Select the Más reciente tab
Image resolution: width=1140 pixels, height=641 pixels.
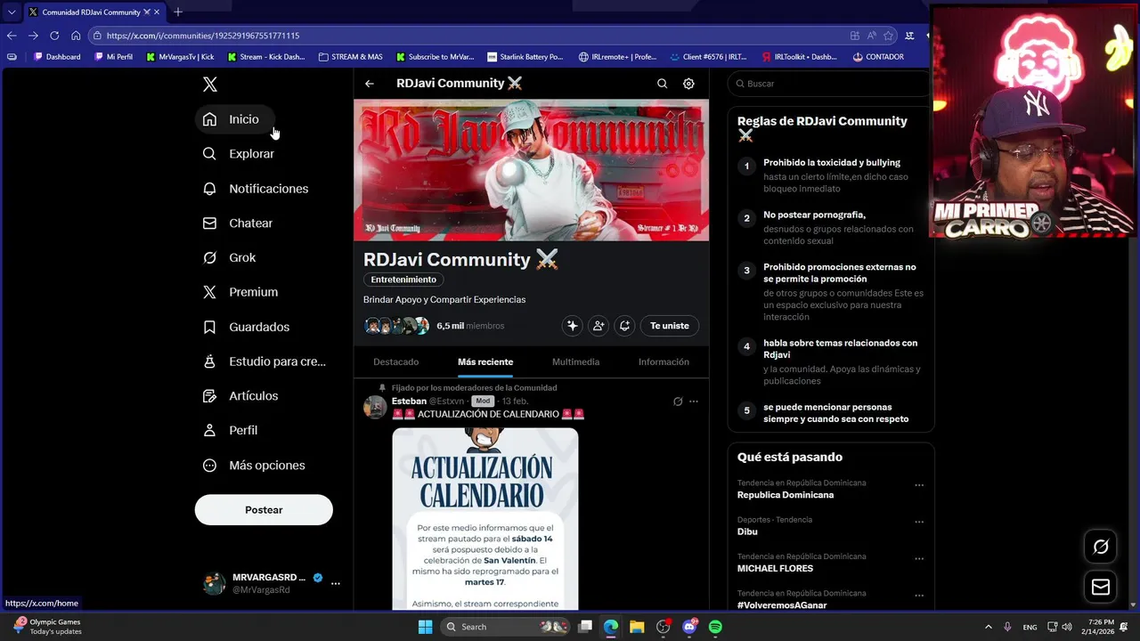click(x=485, y=362)
